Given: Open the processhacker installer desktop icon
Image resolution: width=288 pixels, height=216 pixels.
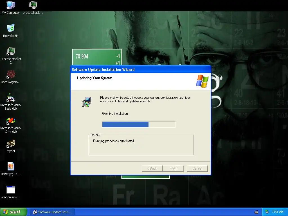Looking at the screenshot, I should [x=33, y=8].
